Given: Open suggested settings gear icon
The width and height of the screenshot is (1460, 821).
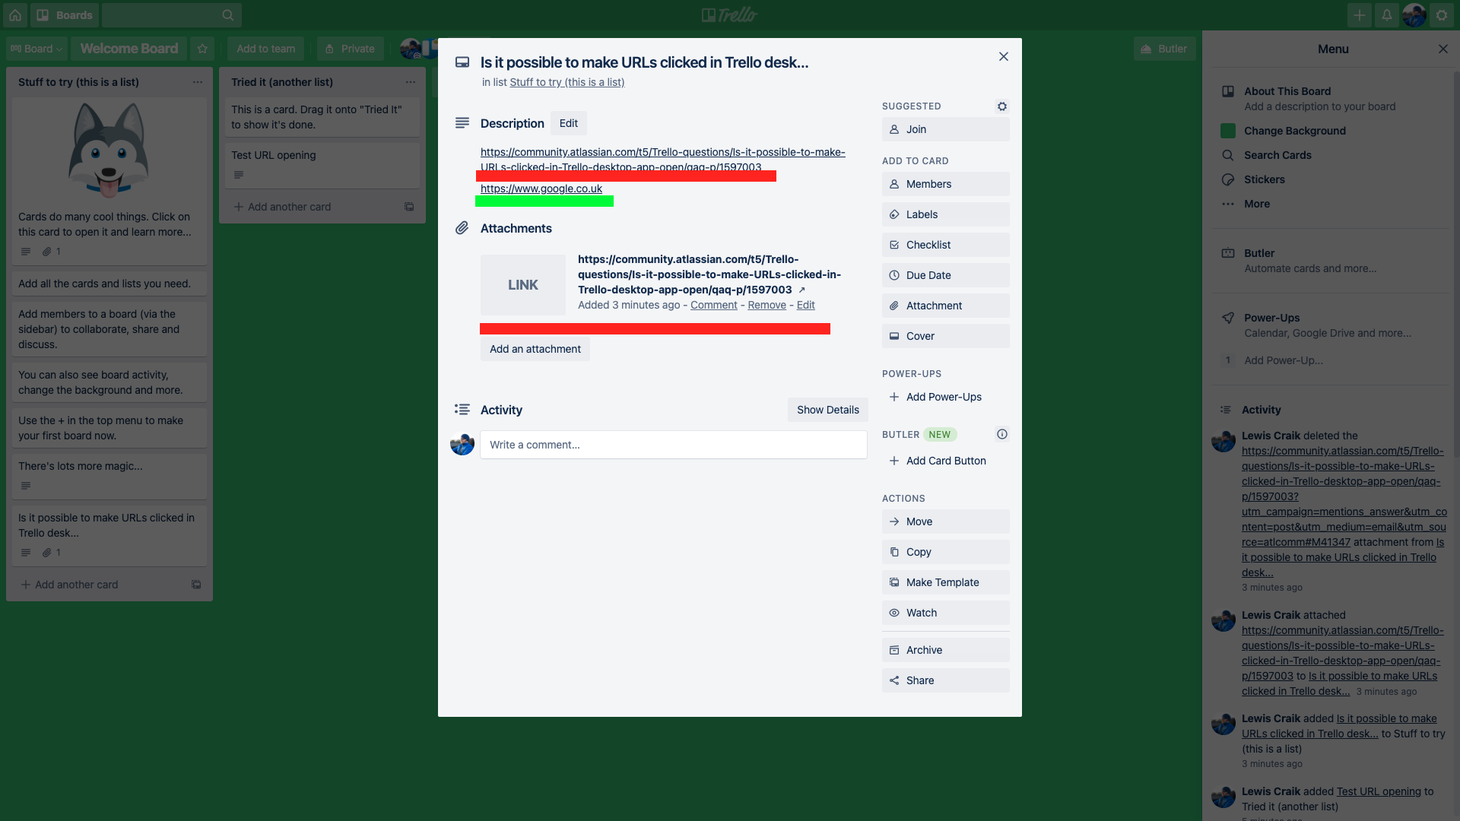Looking at the screenshot, I should [x=1002, y=106].
